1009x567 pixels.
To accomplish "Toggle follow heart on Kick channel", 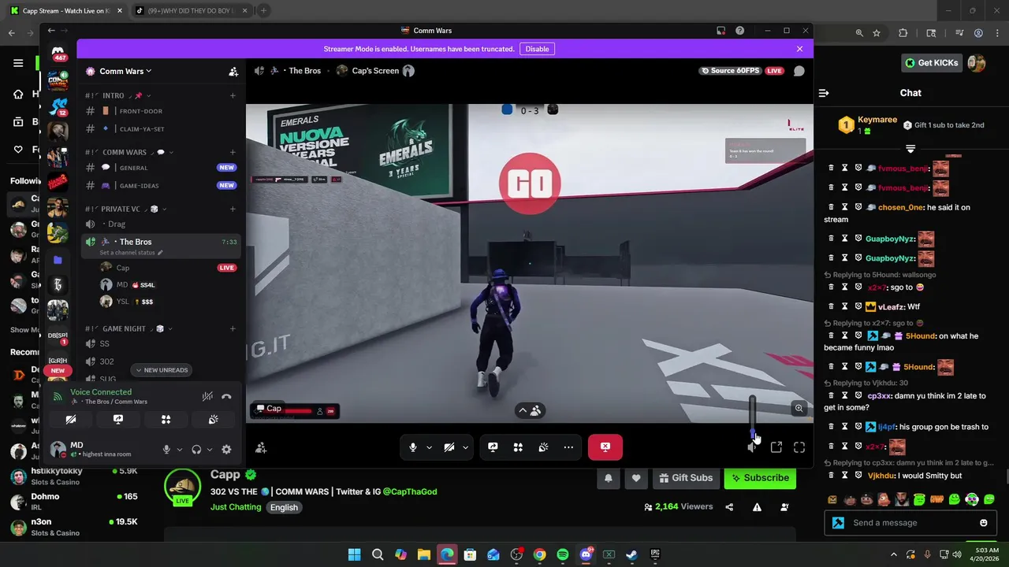I will coord(636,477).
